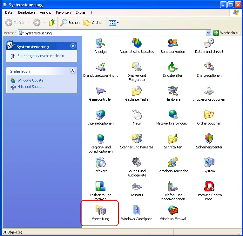243x236 pixels.
Task: Open Ordneroptionen folder options icon
Action: (x=209, y=115)
